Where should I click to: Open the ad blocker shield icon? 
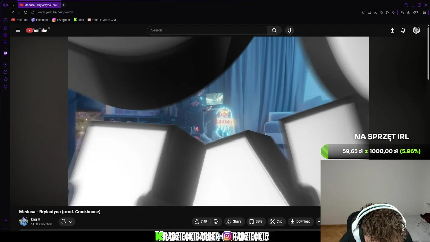(375, 12)
